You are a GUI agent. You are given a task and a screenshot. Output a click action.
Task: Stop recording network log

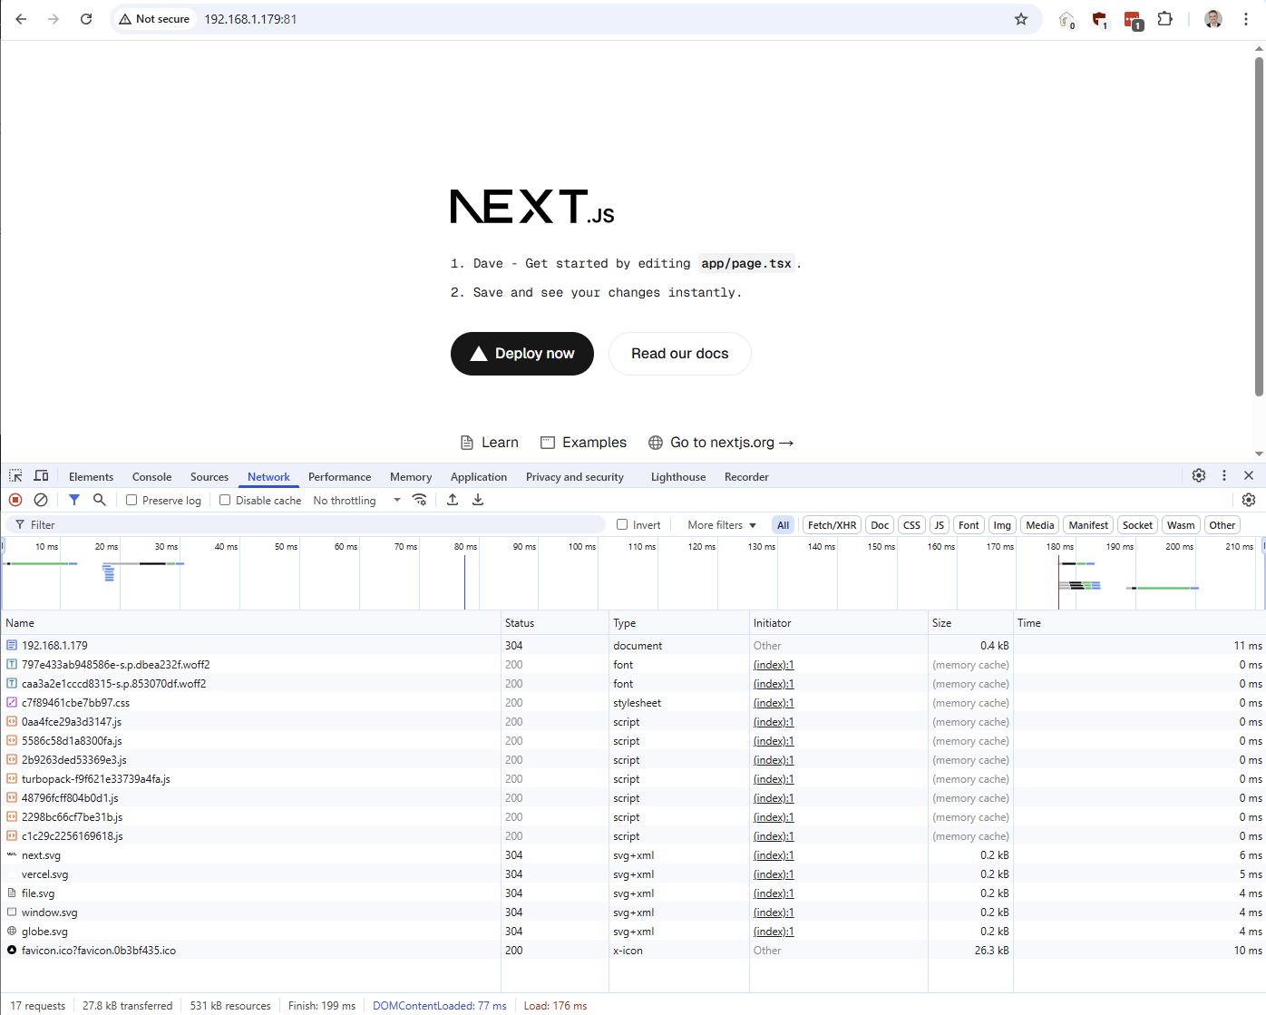15,500
